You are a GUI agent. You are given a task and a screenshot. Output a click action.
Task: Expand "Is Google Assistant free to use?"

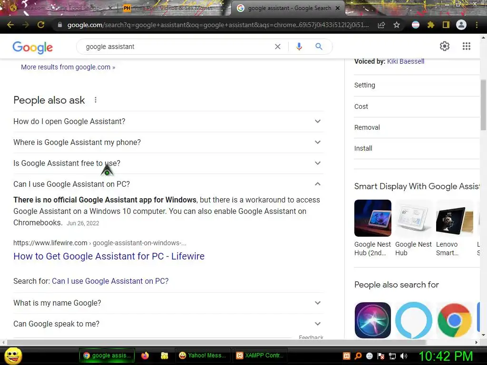tap(168, 163)
